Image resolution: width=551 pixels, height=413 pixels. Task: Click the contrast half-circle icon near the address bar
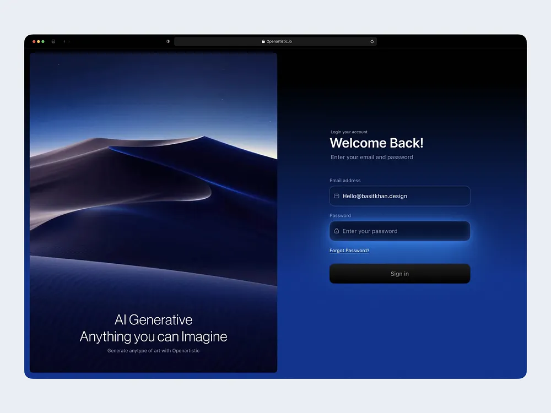click(x=168, y=41)
